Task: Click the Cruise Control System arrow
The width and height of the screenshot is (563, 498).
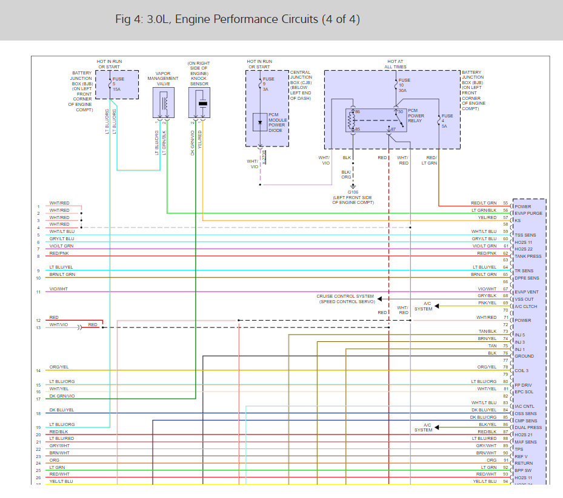Action: [379, 298]
